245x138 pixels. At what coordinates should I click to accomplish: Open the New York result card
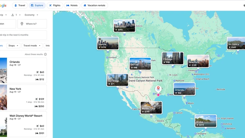(x=23, y=97)
